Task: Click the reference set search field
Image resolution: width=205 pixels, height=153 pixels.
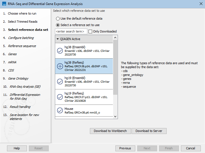Action: click(71, 31)
